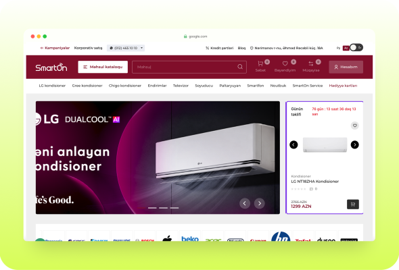Open LG NT18ZHA Kondisioner product title

[x=314, y=182]
